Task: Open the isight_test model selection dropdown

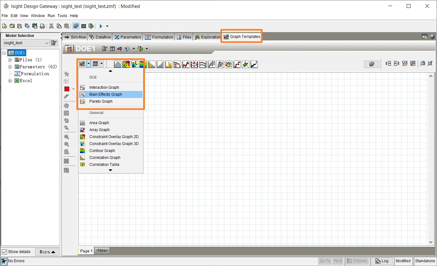Action: tap(47, 43)
